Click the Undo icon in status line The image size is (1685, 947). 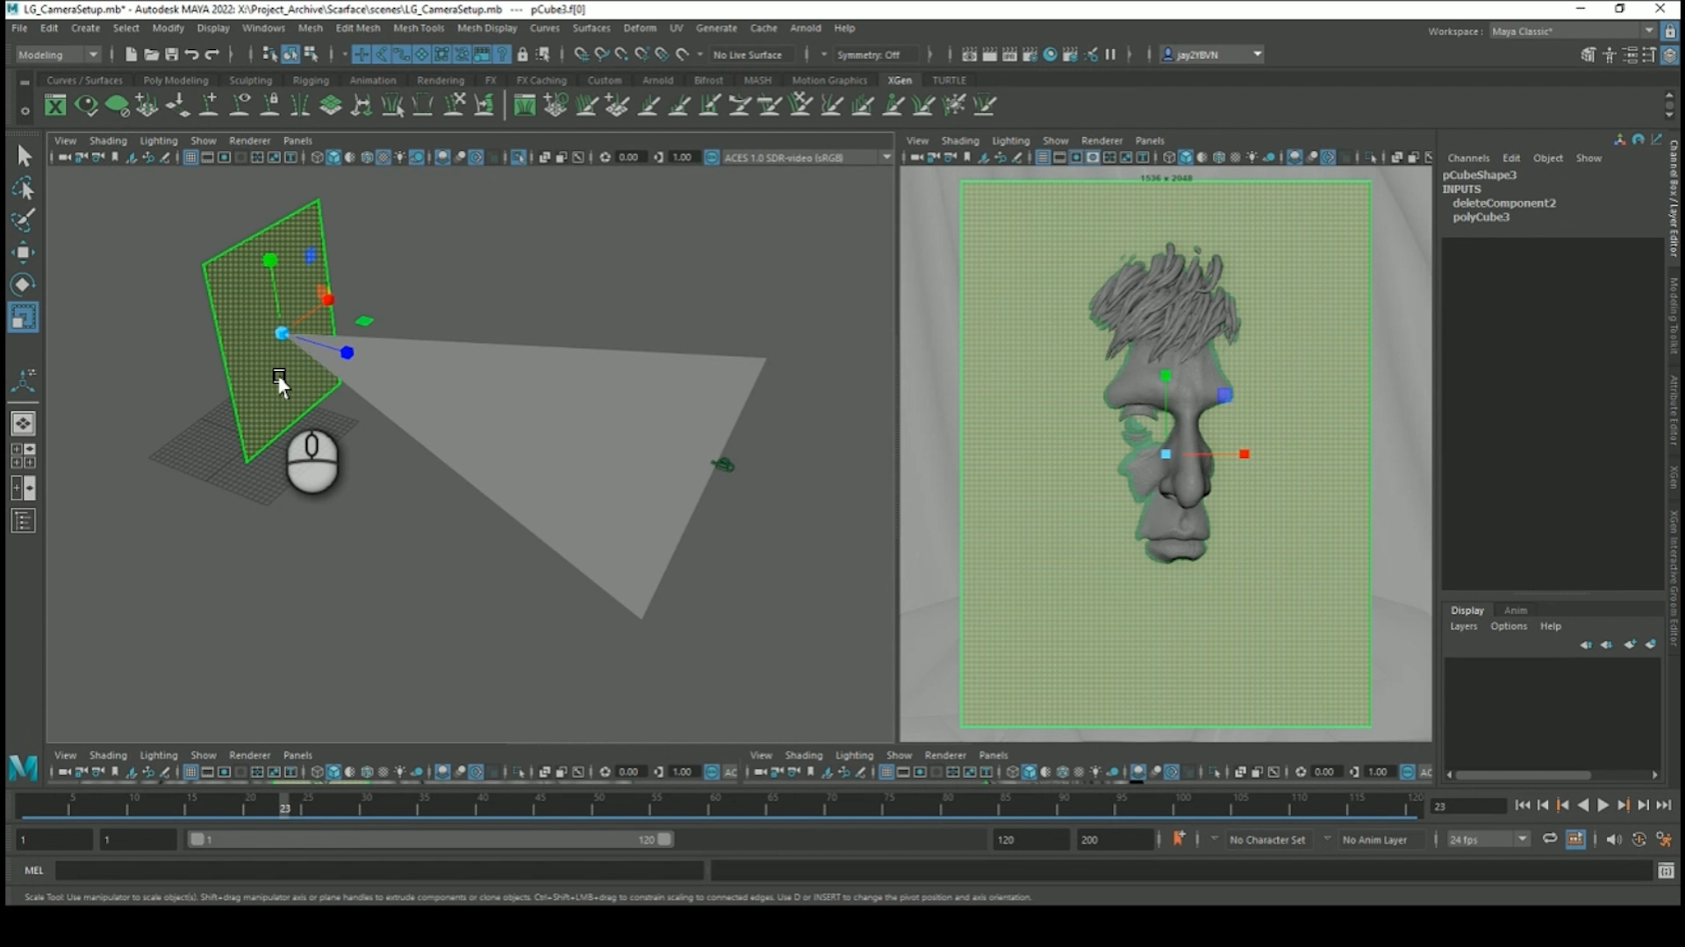[191, 54]
